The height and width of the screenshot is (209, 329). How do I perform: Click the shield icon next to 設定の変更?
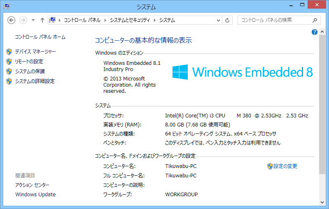(x=270, y=166)
